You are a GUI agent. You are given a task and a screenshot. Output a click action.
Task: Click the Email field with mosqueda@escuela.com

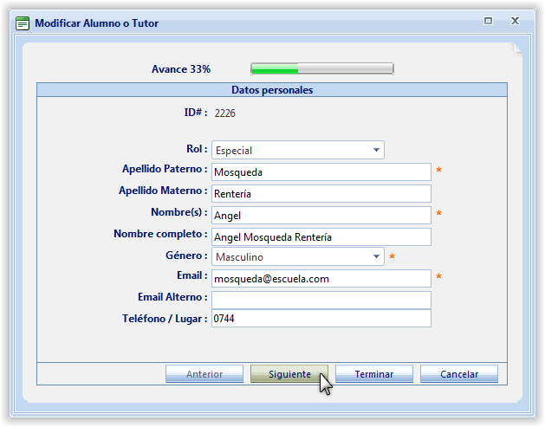pos(321,279)
